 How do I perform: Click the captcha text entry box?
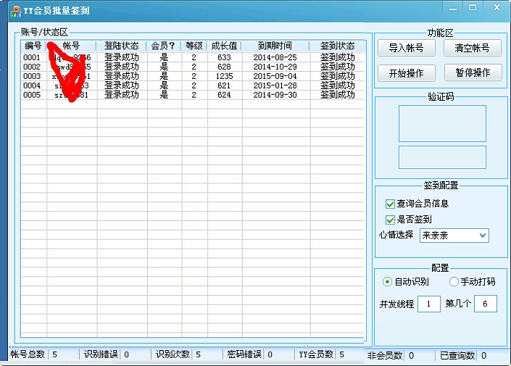pyautogui.click(x=442, y=157)
